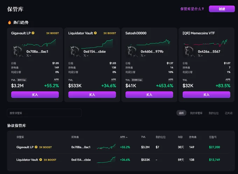This screenshot has width=238, height=174.
Task: Buy into Satoshi30000 vault
Action: coord(149,95)
